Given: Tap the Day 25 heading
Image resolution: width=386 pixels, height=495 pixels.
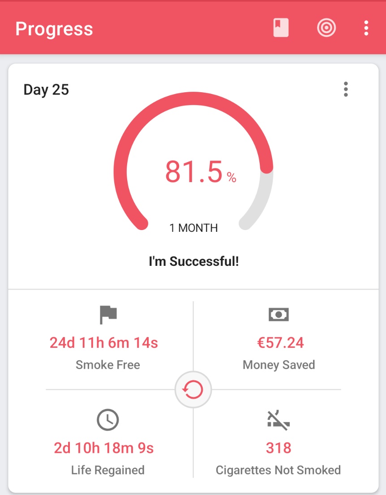Looking at the screenshot, I should tap(46, 90).
